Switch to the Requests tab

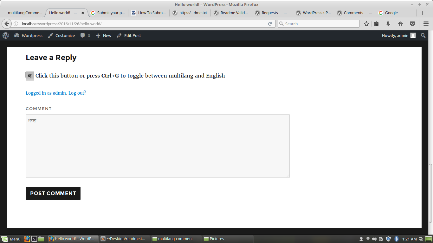point(273,13)
